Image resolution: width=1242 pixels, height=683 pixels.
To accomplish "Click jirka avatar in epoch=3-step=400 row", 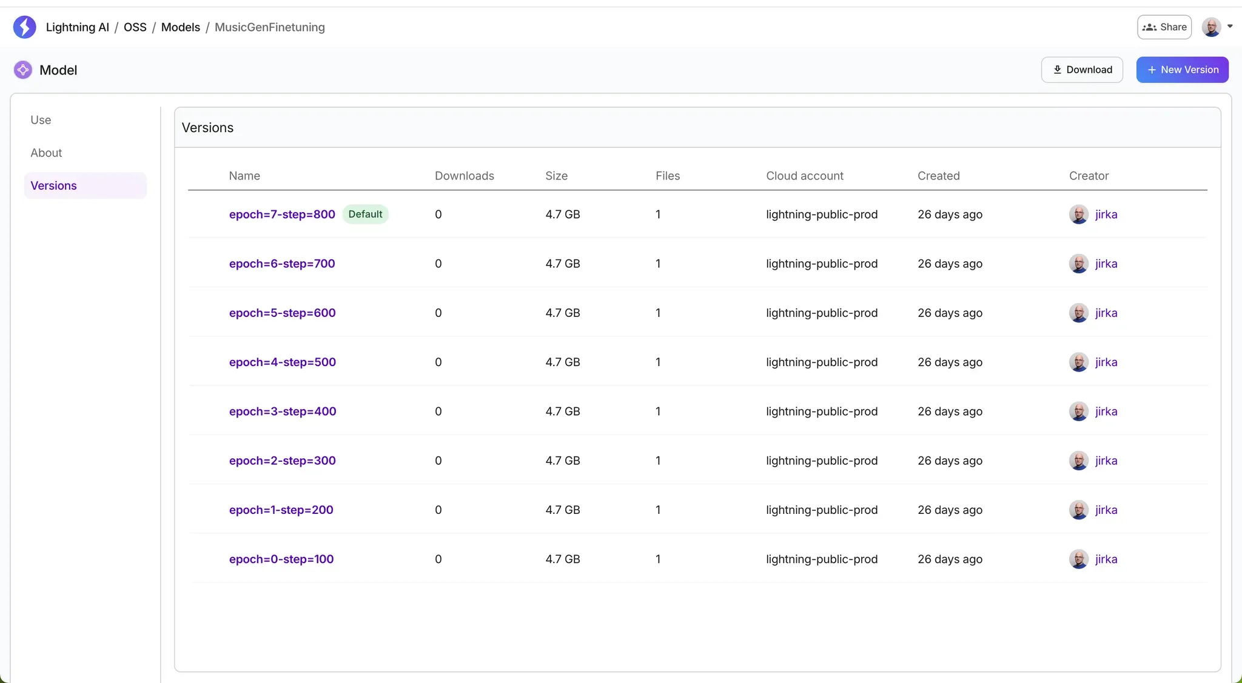I will (1078, 411).
